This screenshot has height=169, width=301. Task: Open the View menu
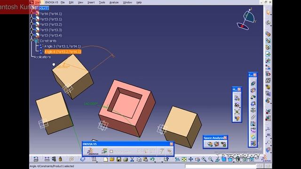[80, 2]
